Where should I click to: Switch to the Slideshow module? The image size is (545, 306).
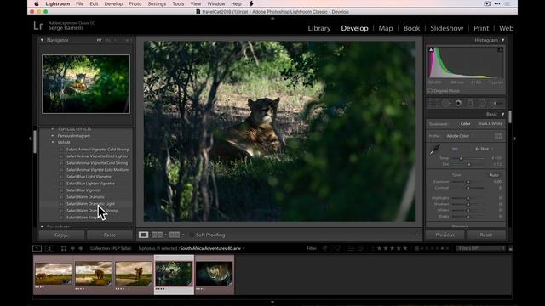(x=446, y=28)
